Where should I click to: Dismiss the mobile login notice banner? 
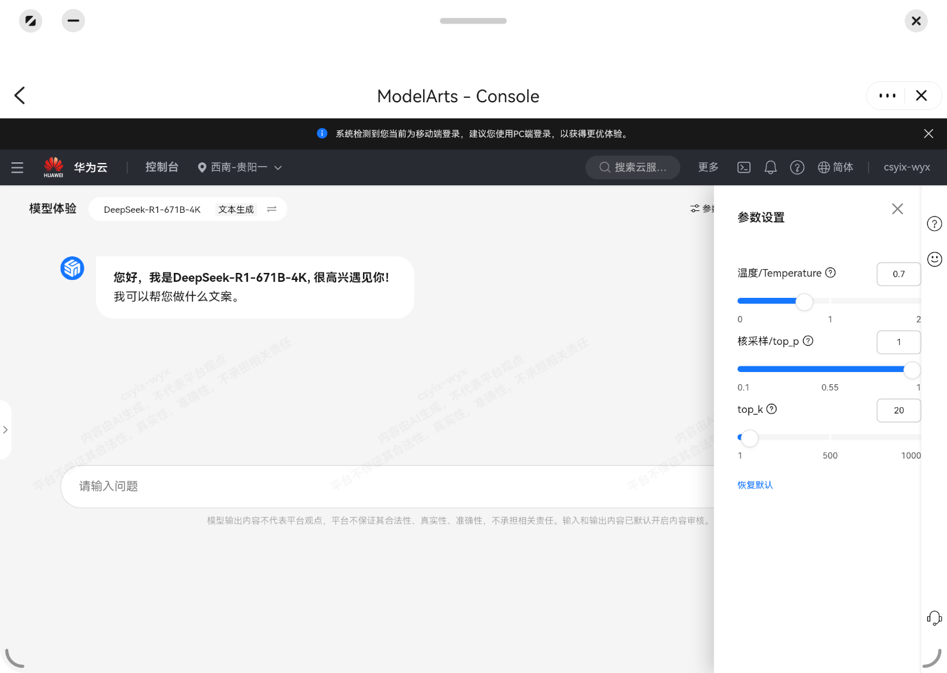point(928,134)
